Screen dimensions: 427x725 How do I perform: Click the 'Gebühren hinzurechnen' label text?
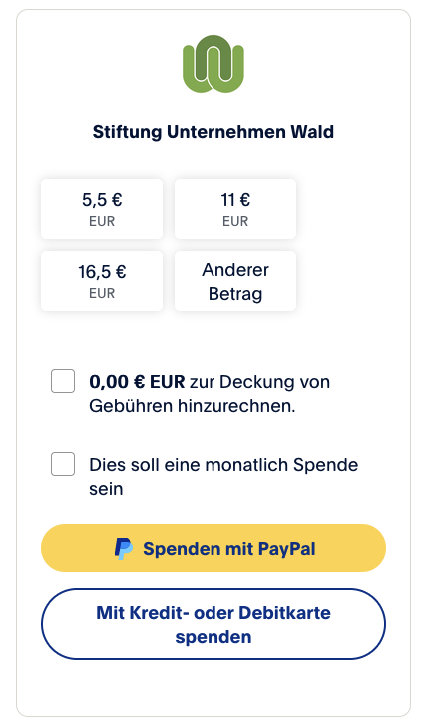193,406
